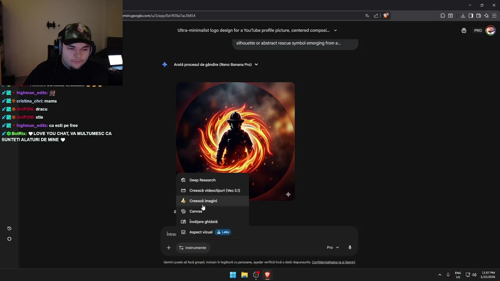Click the OBS Studio taskbar icon
This screenshot has width=500, height=281.
pos(256,275)
